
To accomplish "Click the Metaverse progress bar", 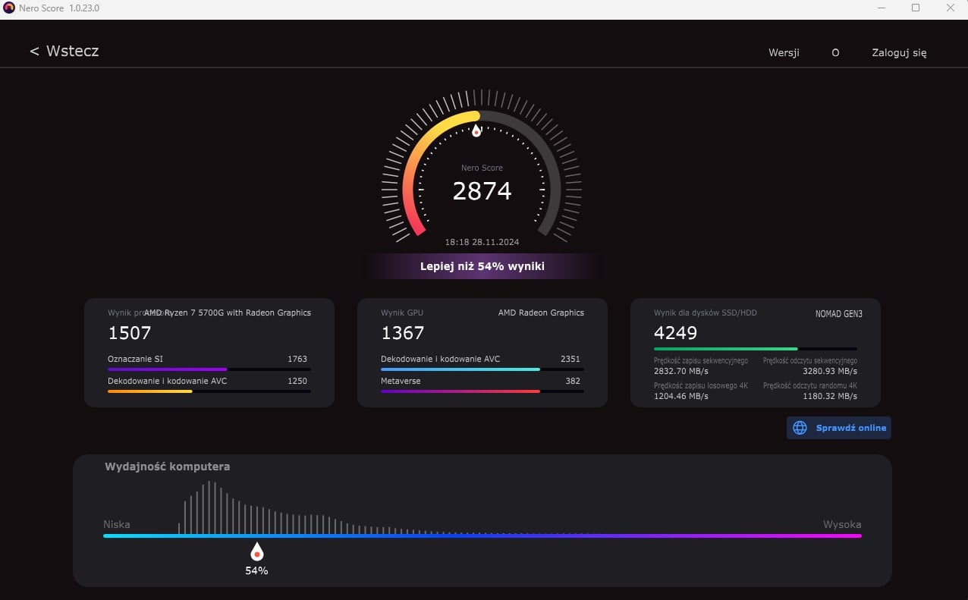I will 482,391.
